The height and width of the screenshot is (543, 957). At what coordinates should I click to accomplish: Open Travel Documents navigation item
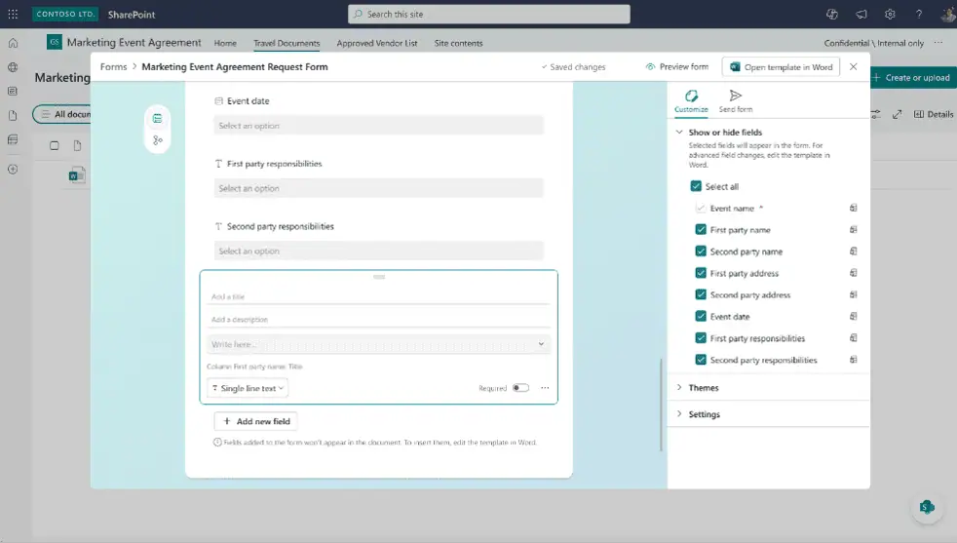click(x=287, y=43)
